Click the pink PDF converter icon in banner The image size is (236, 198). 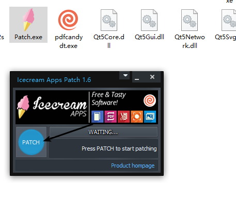pyautogui.click(x=111, y=117)
